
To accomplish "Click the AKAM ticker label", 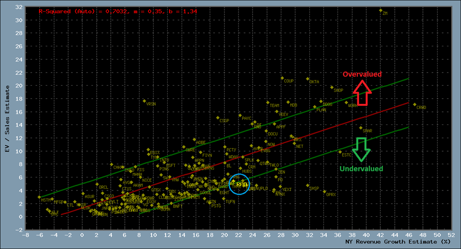I will tap(138, 186).
